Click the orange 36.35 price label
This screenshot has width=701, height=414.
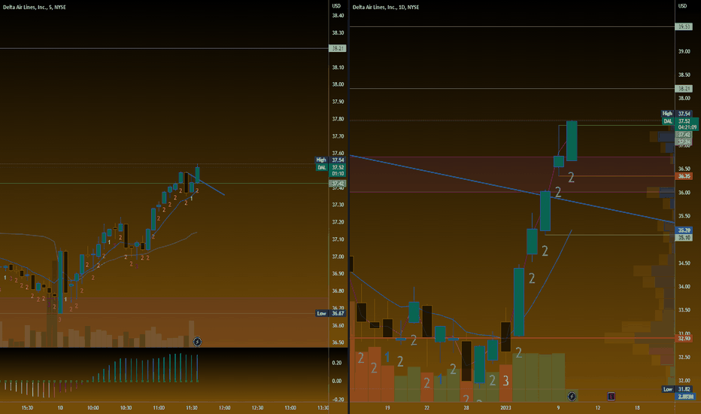tap(684, 176)
